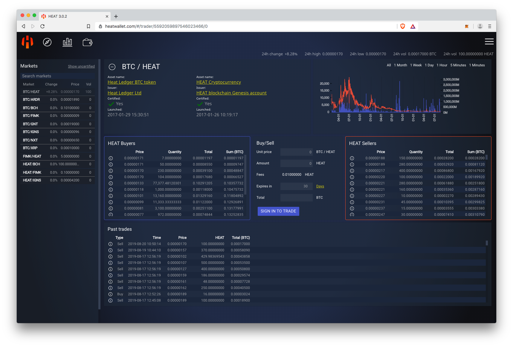
Task: Select the FIMK/HEAT market row
Action: (x=57, y=156)
